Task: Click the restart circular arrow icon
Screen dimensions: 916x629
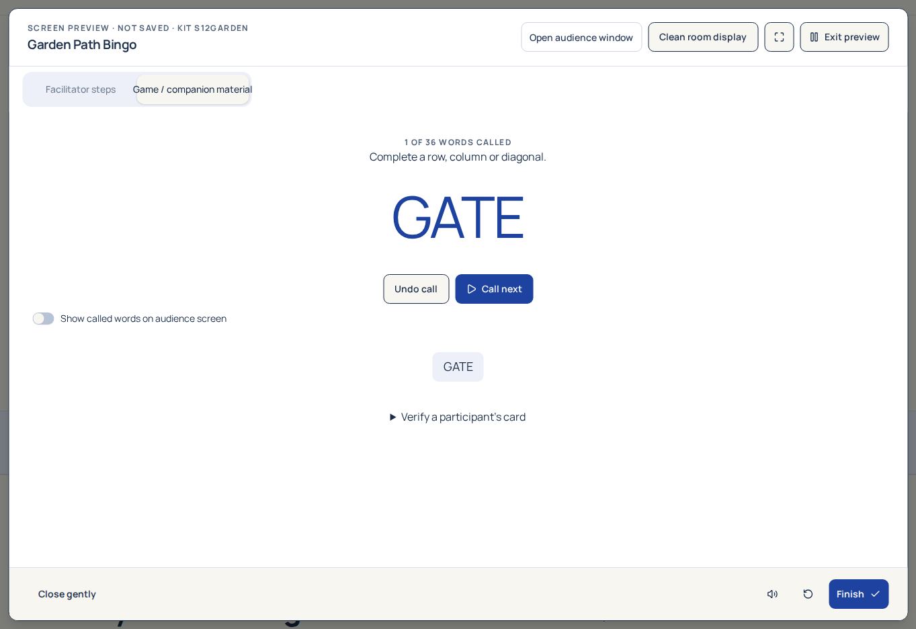Action: click(x=808, y=594)
